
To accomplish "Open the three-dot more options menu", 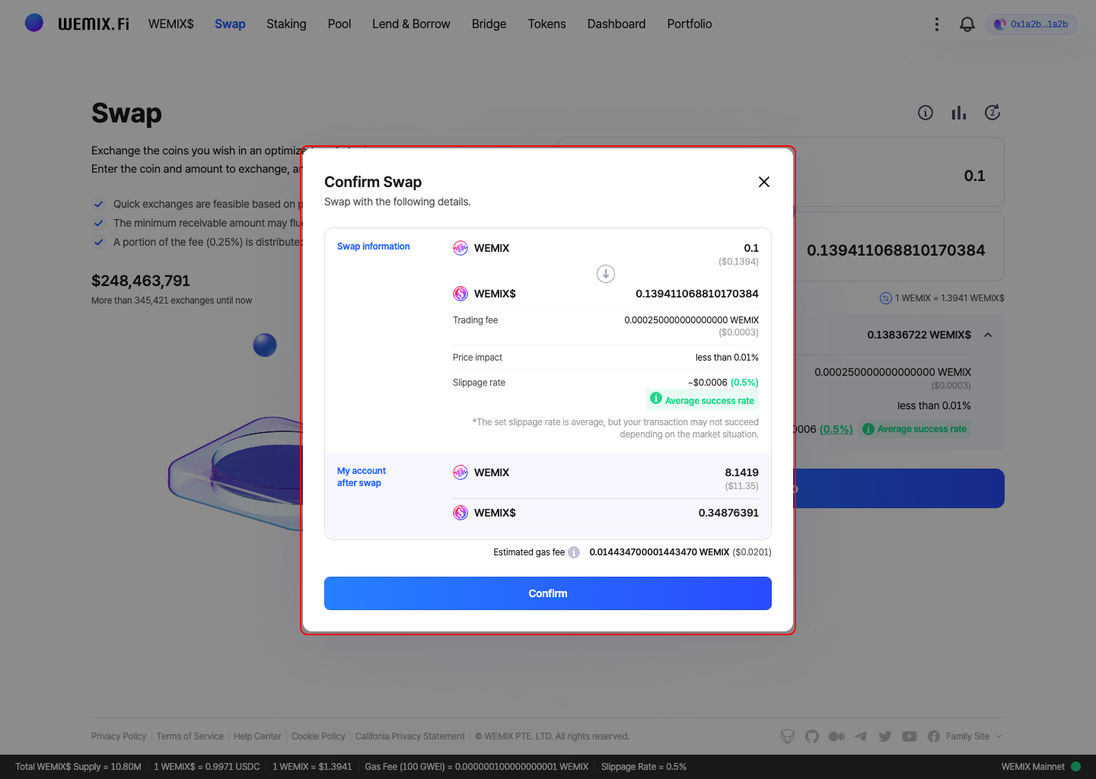I will [937, 24].
